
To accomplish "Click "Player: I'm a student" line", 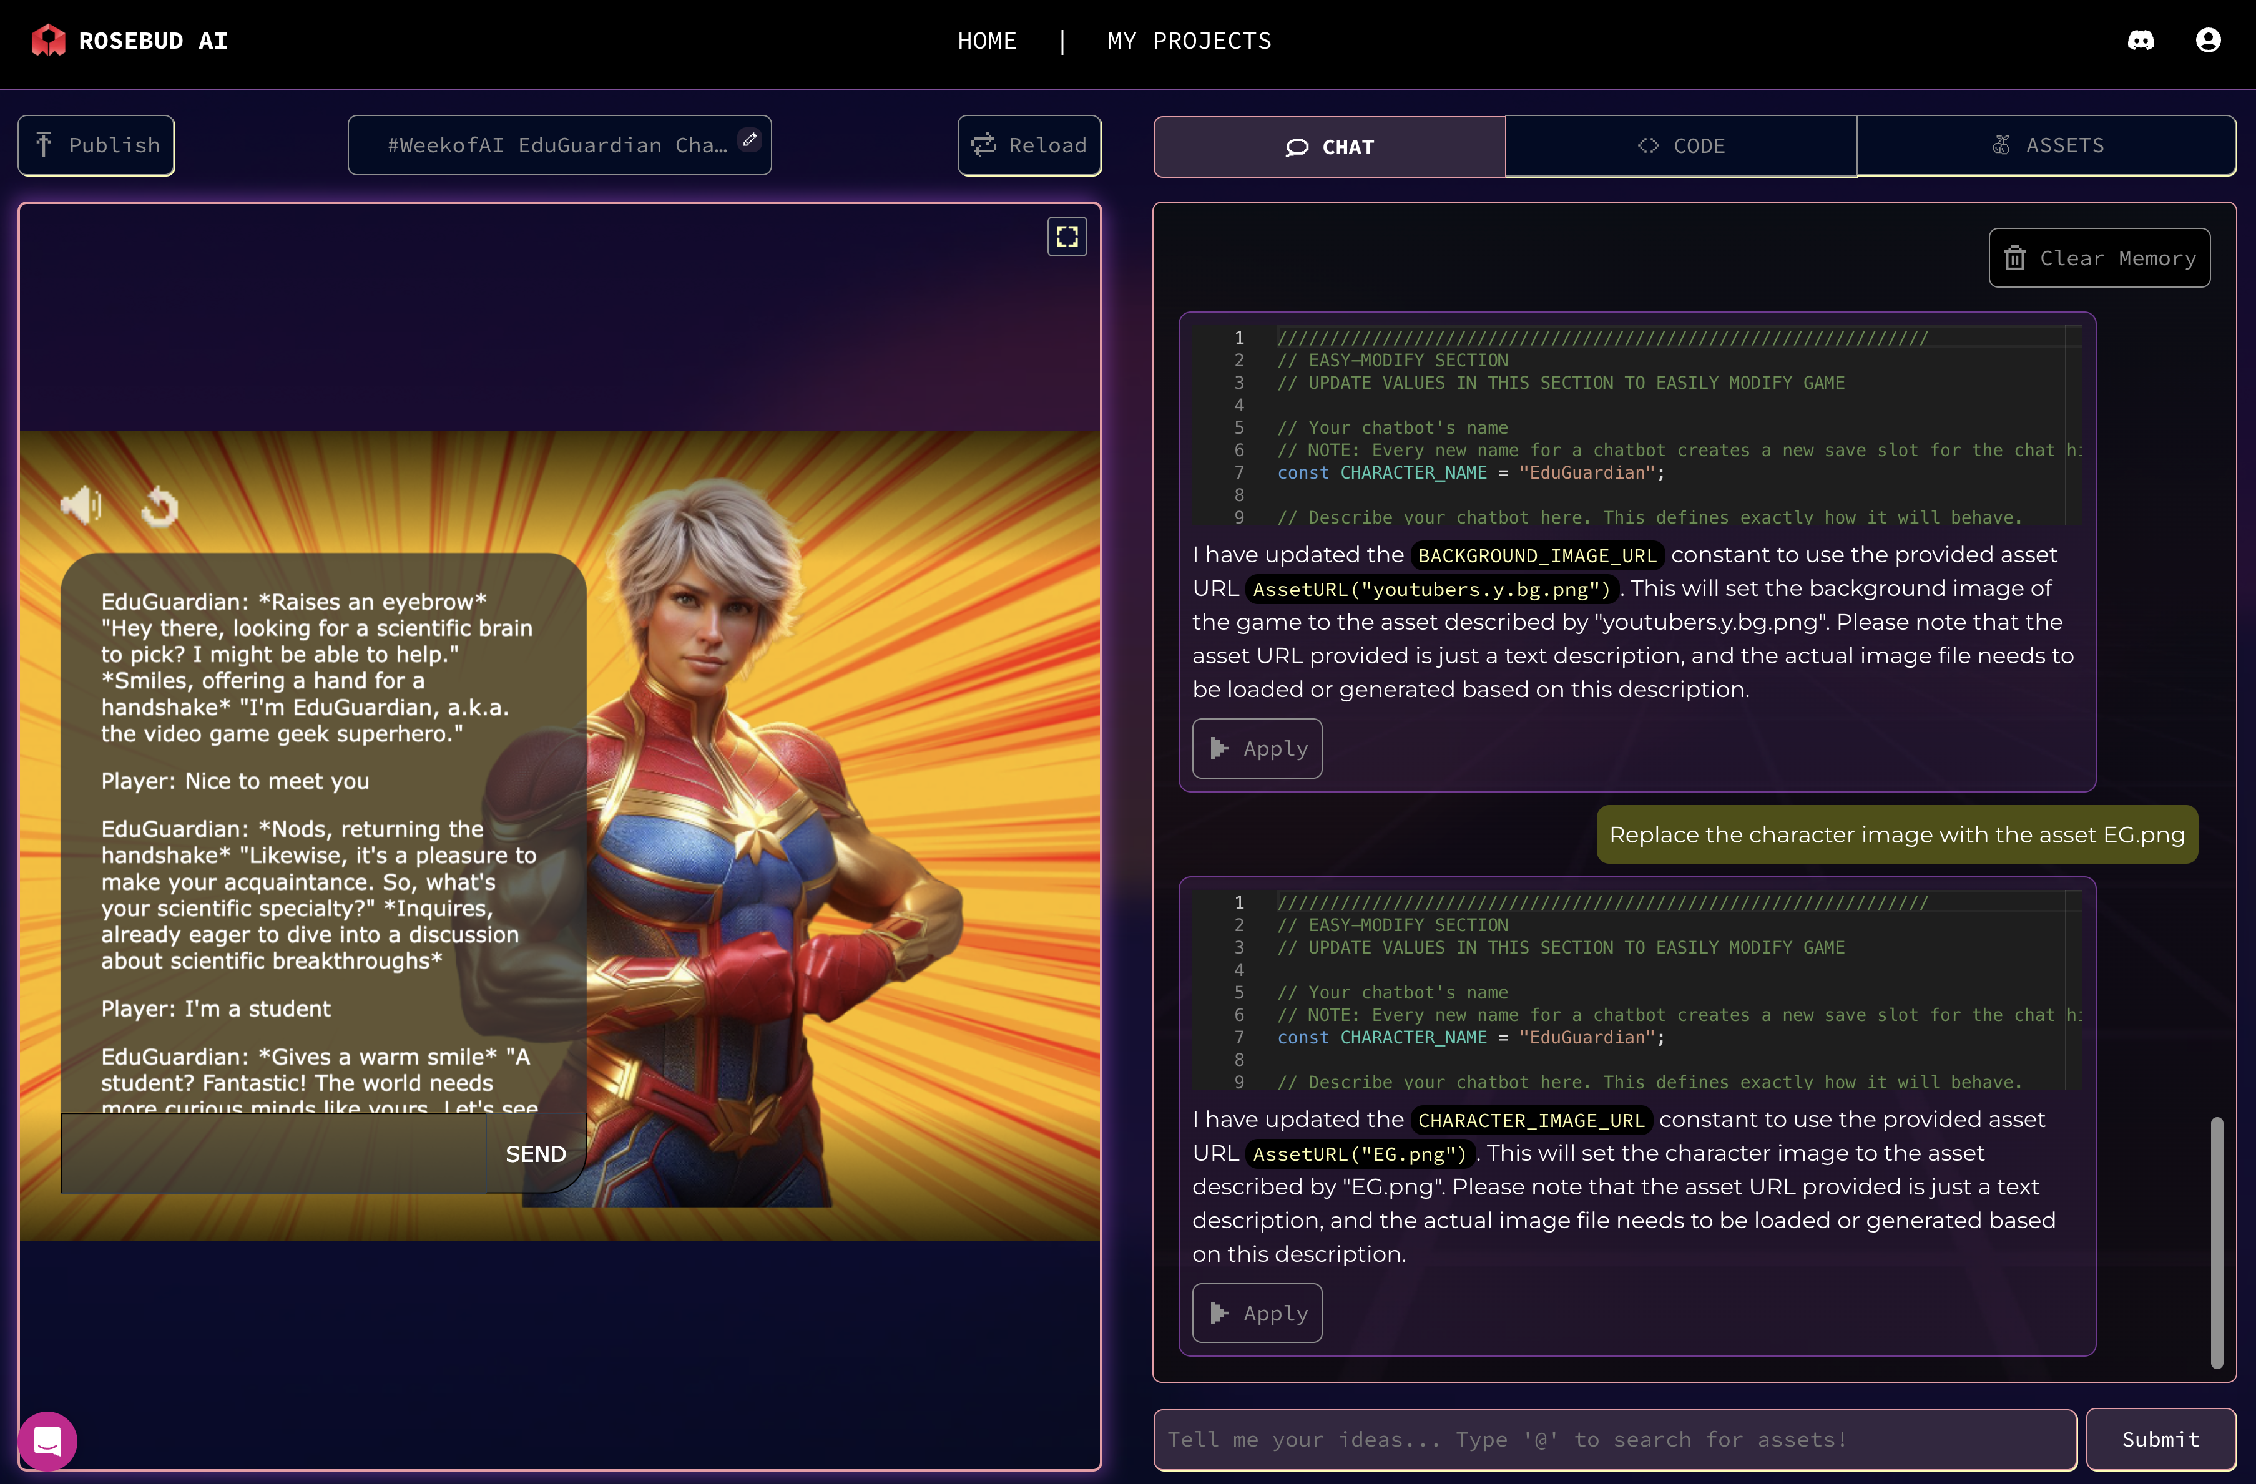I will point(216,1008).
